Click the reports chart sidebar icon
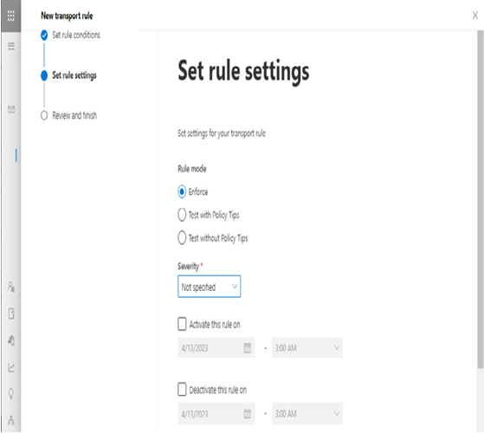The height and width of the screenshot is (433, 484). [x=11, y=367]
